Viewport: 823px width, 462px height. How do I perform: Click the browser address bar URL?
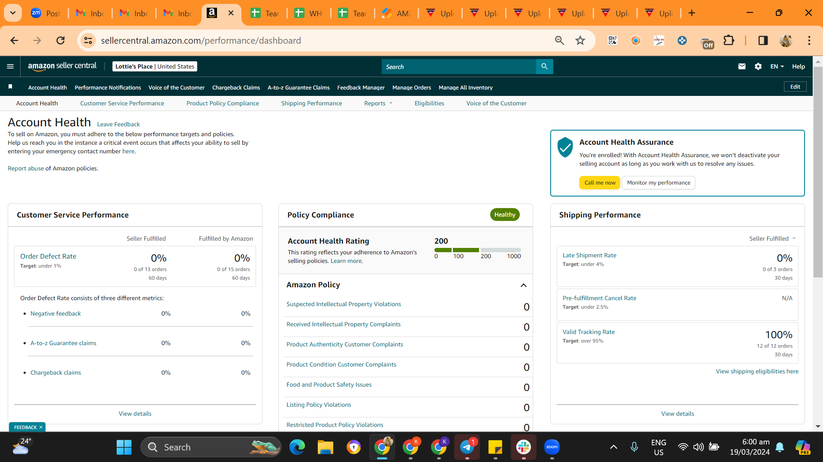click(201, 40)
